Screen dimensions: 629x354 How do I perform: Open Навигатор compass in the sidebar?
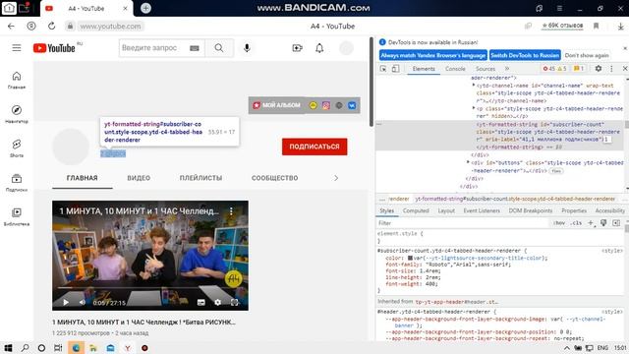(x=17, y=114)
